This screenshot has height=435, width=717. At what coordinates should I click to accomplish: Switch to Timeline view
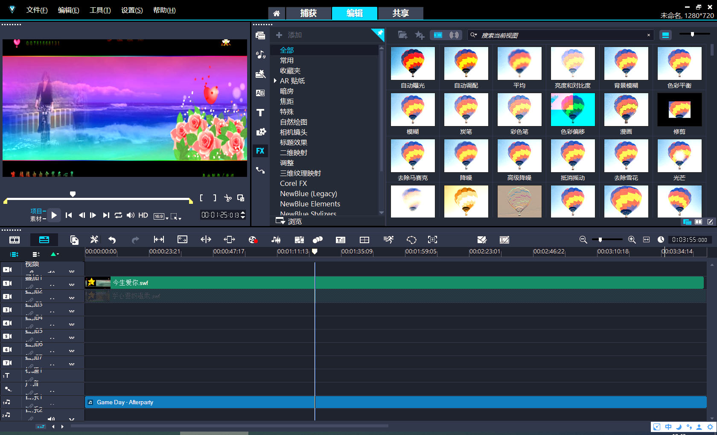[x=44, y=240]
